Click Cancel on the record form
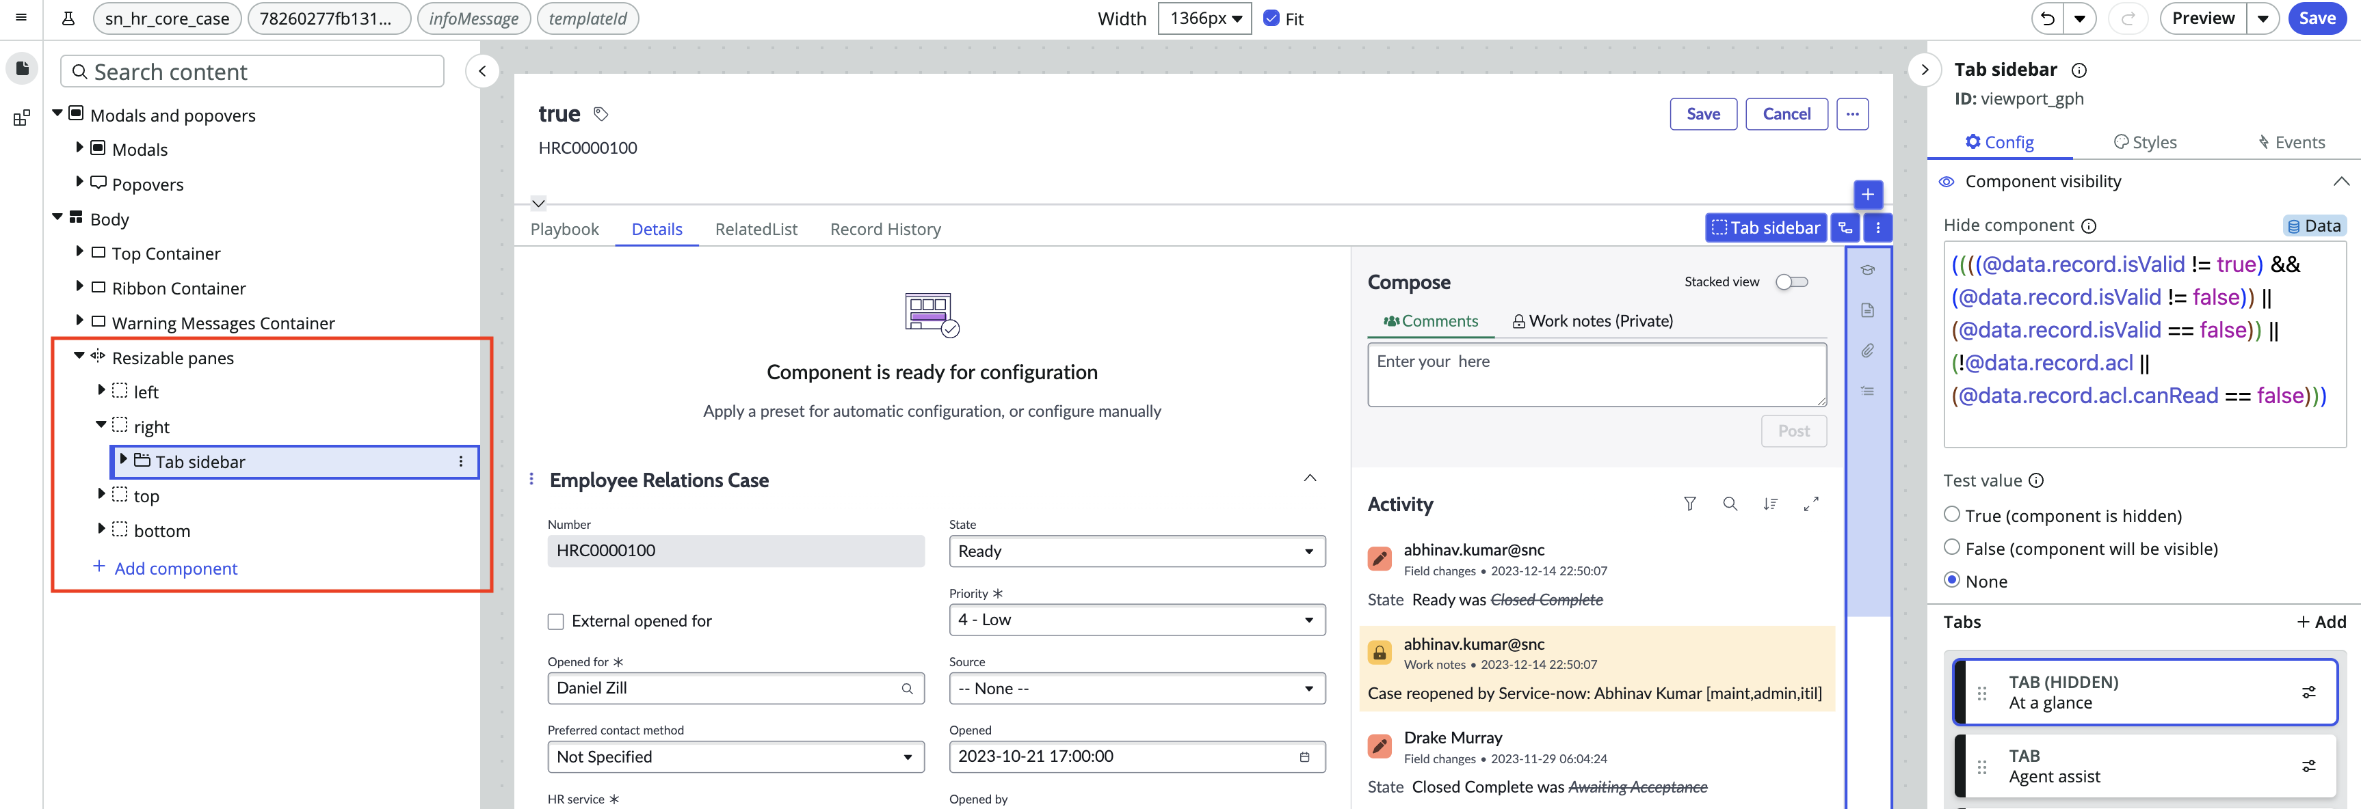 [1786, 114]
